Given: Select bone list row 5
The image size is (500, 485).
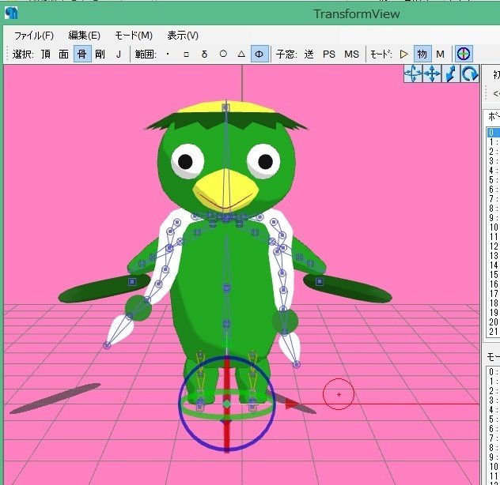Looking at the screenshot, I should click(x=494, y=180).
